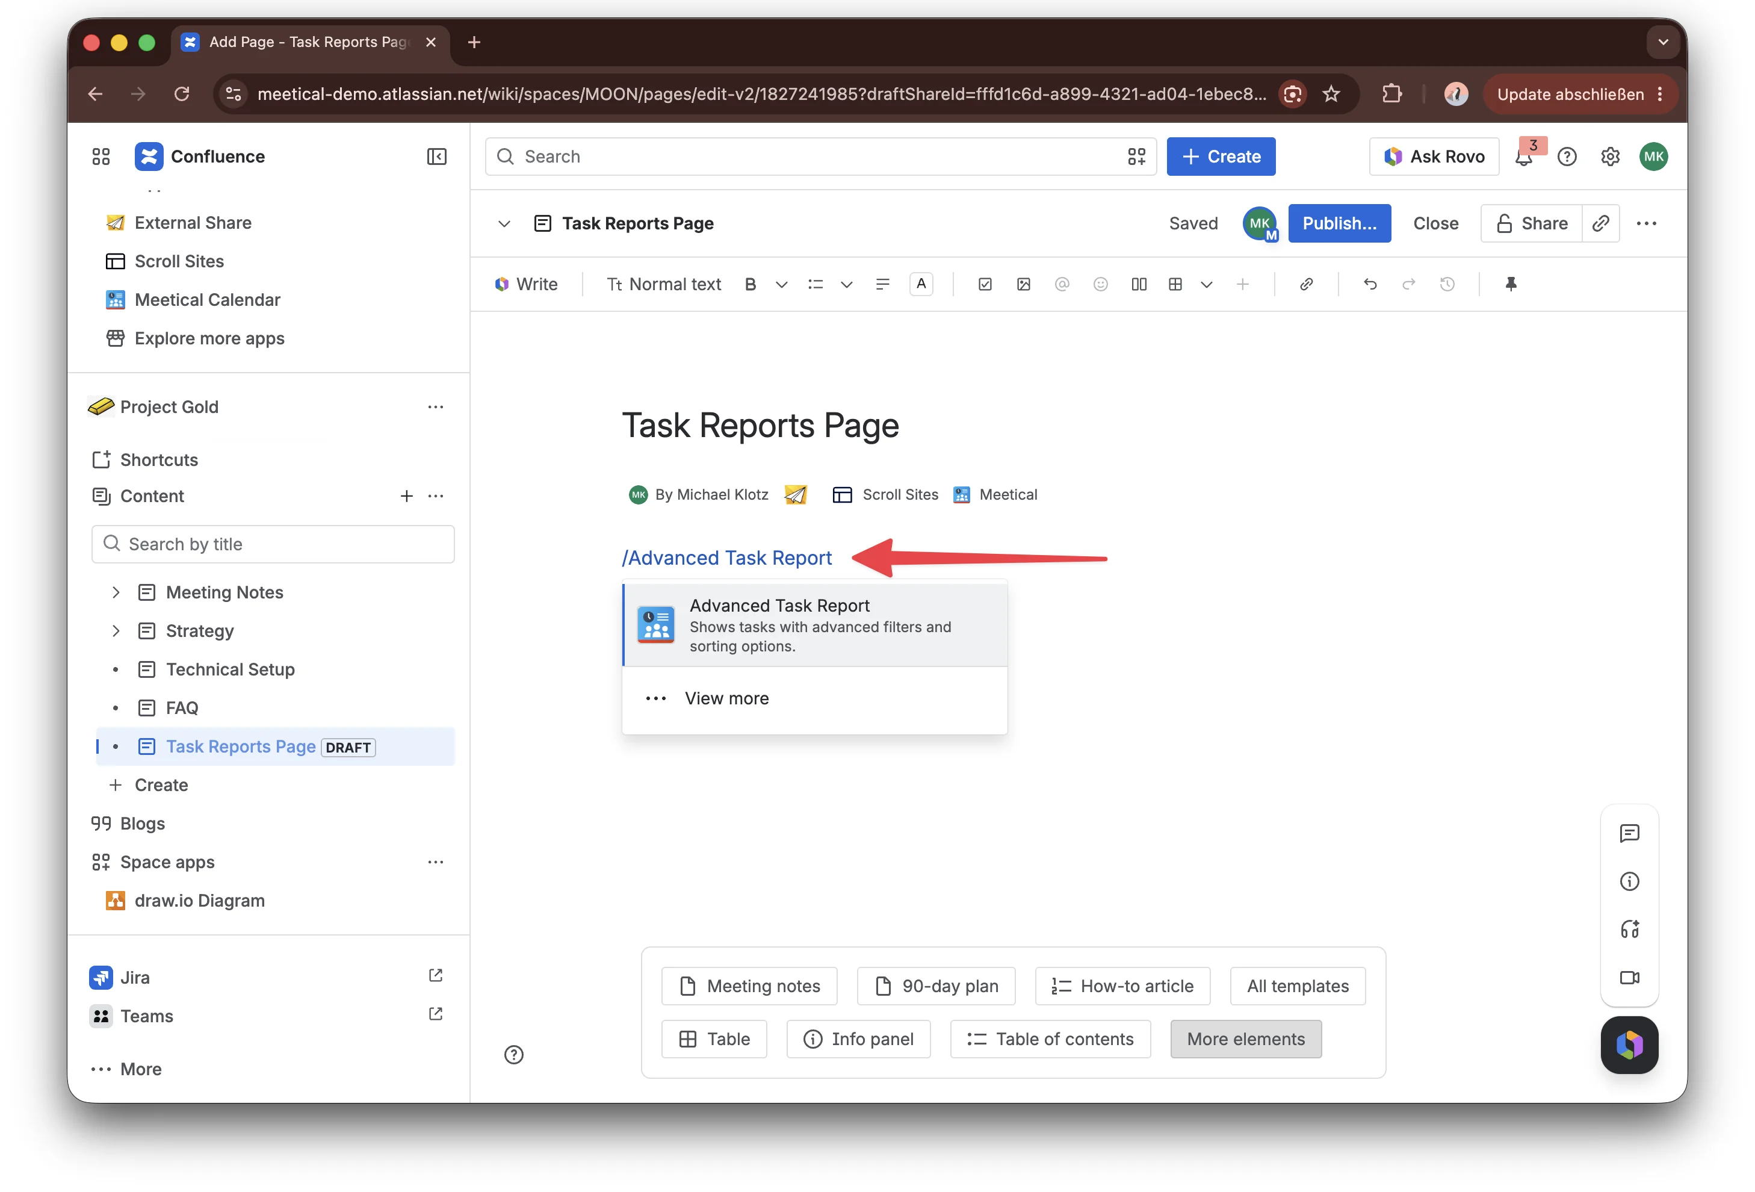
Task: Copy page link with the chain icon
Action: pos(1600,223)
